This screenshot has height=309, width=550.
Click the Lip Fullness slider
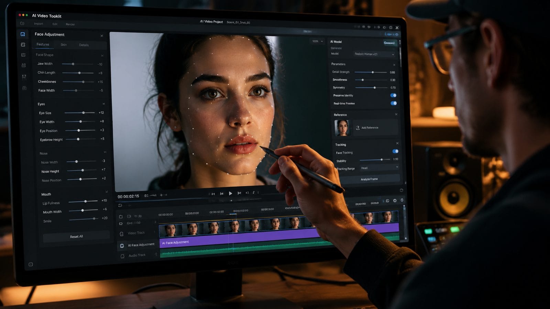83,201
